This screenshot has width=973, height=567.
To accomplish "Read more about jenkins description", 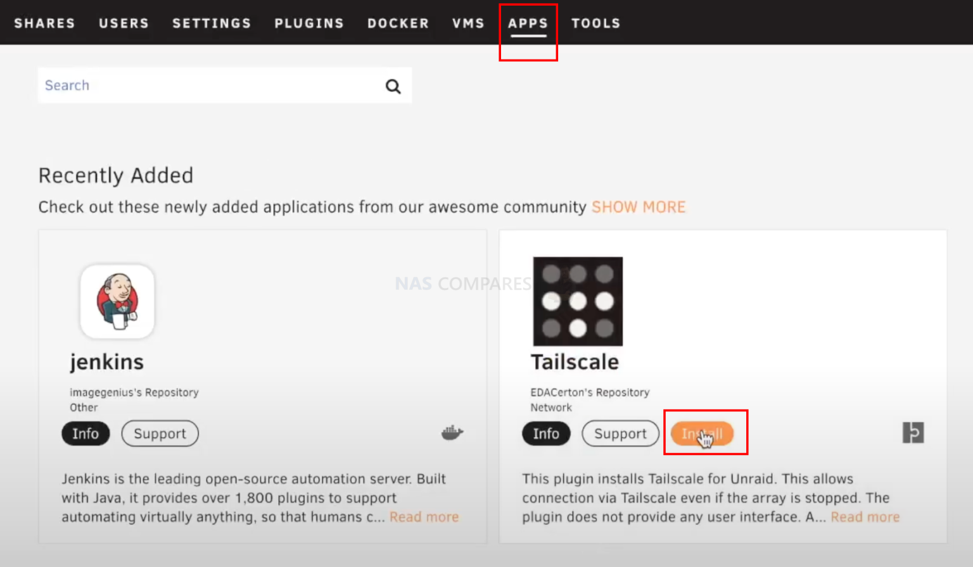I will (x=424, y=516).
